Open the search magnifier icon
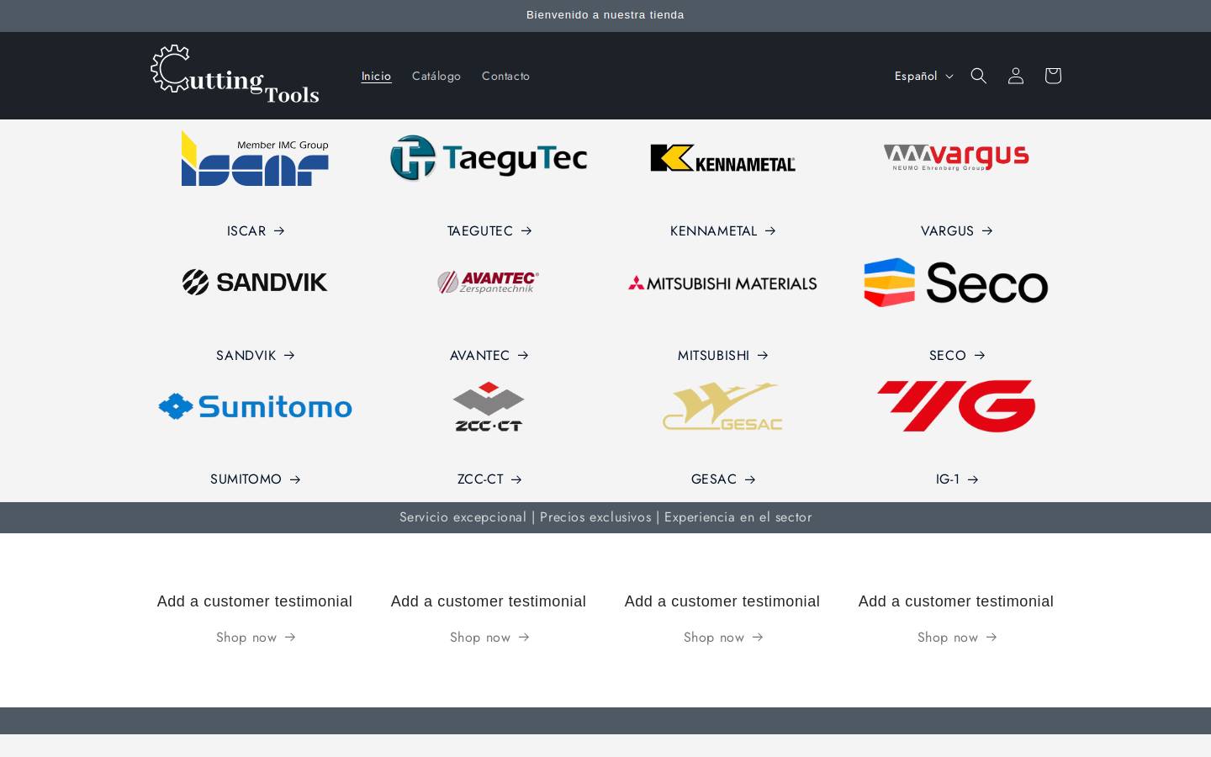 click(978, 76)
